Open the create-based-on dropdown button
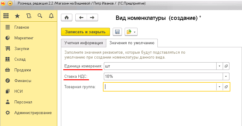This screenshot has width=242, height=126. pos(130,32)
